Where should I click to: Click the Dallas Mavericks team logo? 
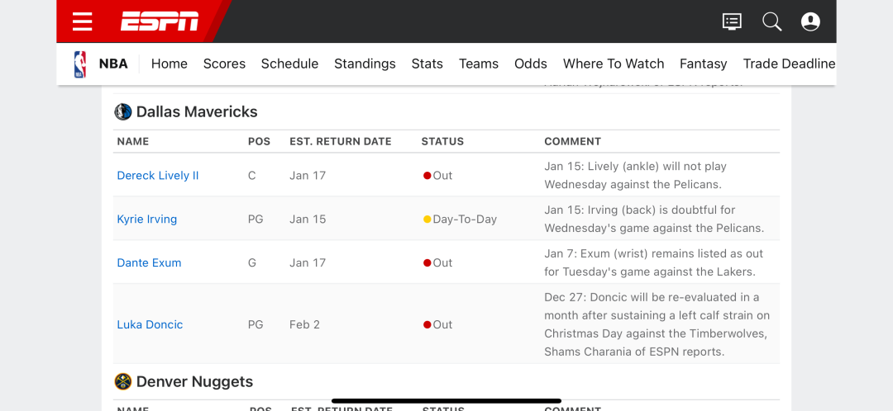123,111
